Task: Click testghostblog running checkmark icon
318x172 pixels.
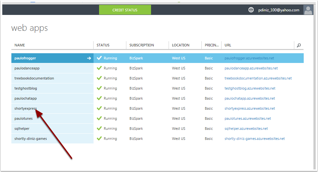Action: point(99,88)
